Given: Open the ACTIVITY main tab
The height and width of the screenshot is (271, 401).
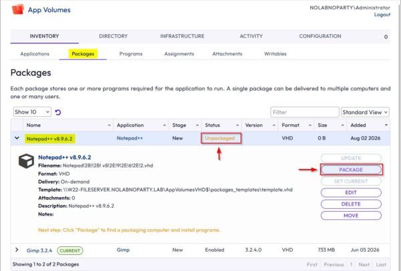Looking at the screenshot, I should click(251, 36).
